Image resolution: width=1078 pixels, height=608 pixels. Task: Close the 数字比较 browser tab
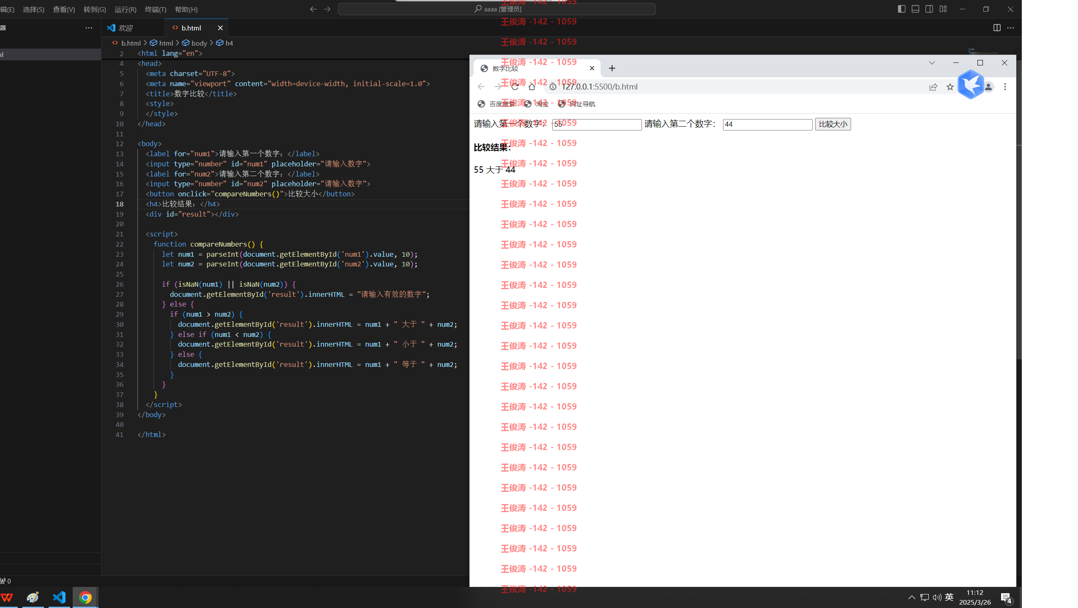592,68
